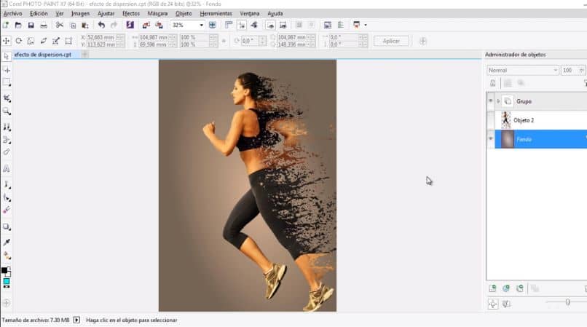The height and width of the screenshot is (327, 587).
Task: Toggle guidelines display icon in toolbar
Action: [242, 25]
